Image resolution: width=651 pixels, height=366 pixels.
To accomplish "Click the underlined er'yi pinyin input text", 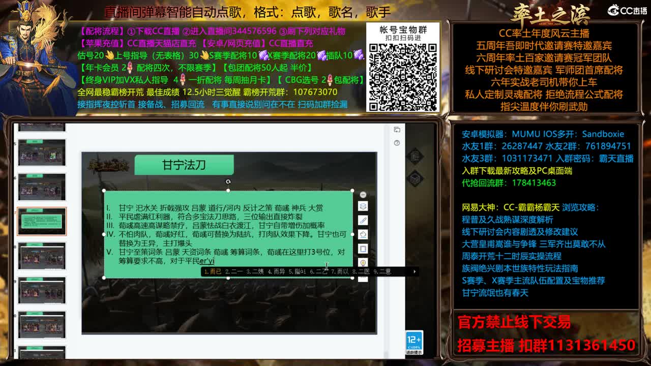I will 206,261.
